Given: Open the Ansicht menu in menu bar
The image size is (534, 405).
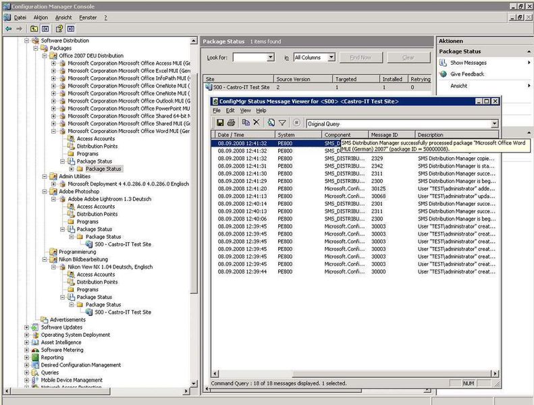Looking at the screenshot, I should [x=63, y=18].
